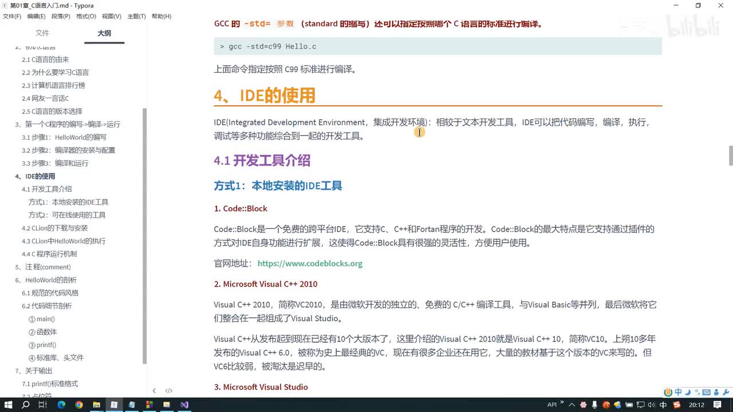Go to 4.3 CLion中HelloWorld的执行
Screen dimensions: 733x412
[64, 241]
